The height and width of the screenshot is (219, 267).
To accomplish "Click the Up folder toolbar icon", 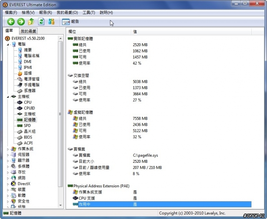I will point(31,22).
